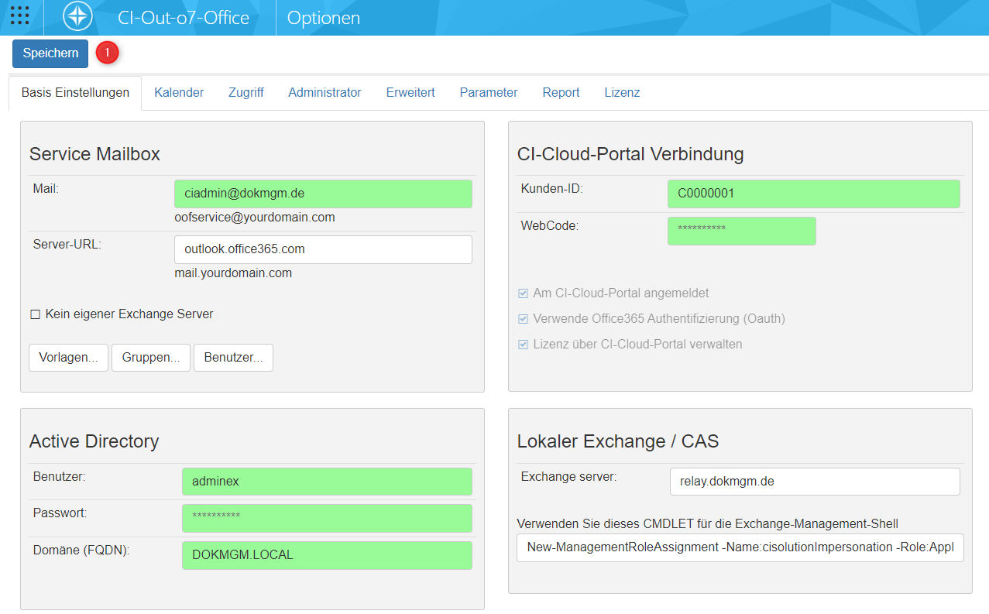Toggle Lizenz über CI-Cloud-Portal verwalten
Viewport: 989px width, 614px height.
pyautogui.click(x=523, y=345)
